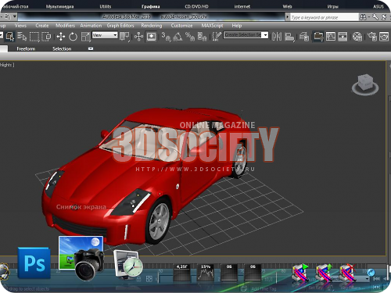Toggle Keyboard Shortcut Override button
Screen dimensions: 391x293
[x=152, y=37]
